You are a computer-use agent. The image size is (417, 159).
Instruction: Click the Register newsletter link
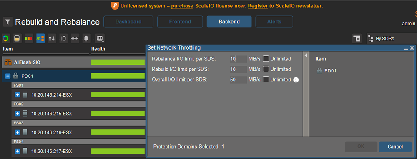[x=258, y=6]
